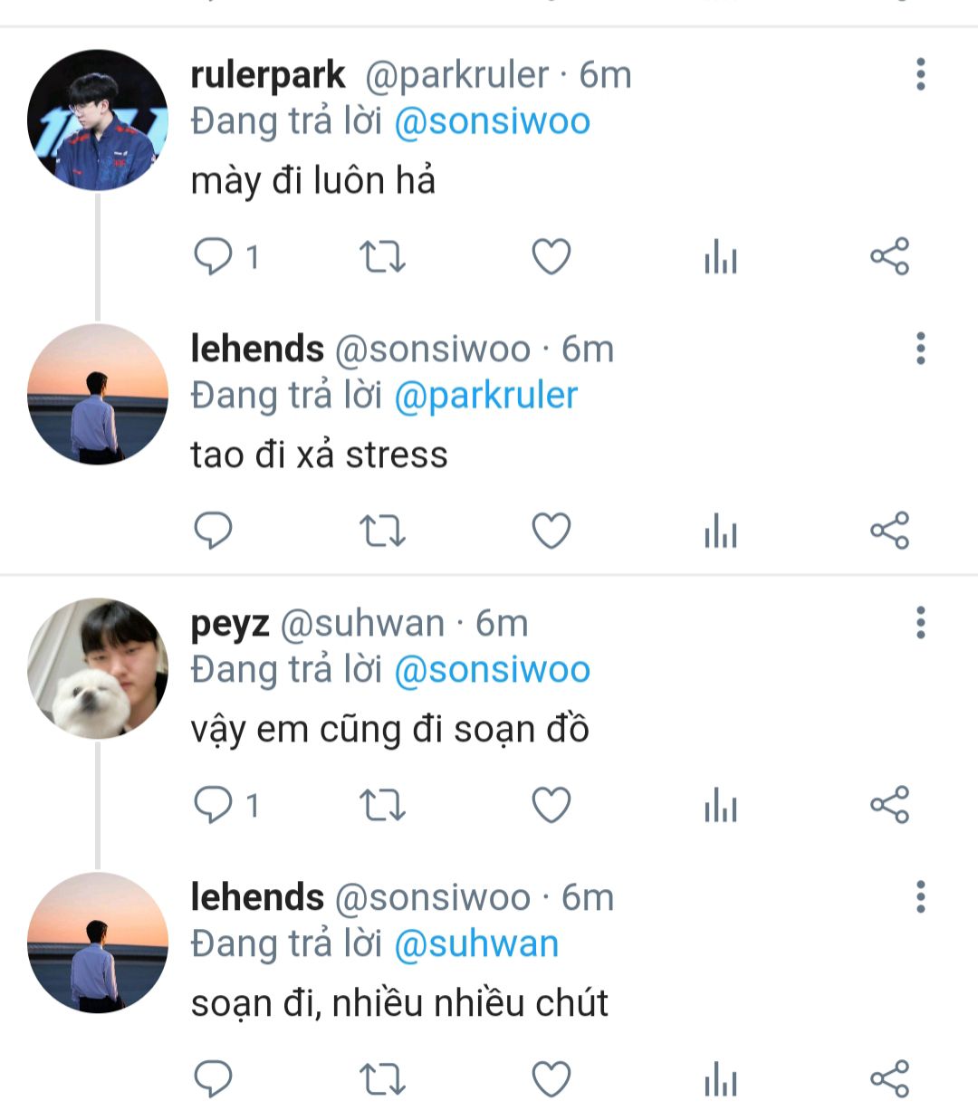Open the @suhwan mention link

click(476, 944)
